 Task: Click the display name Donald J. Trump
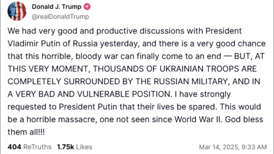[57, 7]
